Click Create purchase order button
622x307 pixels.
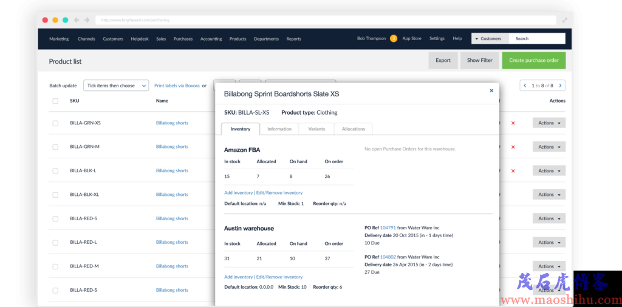534,61
